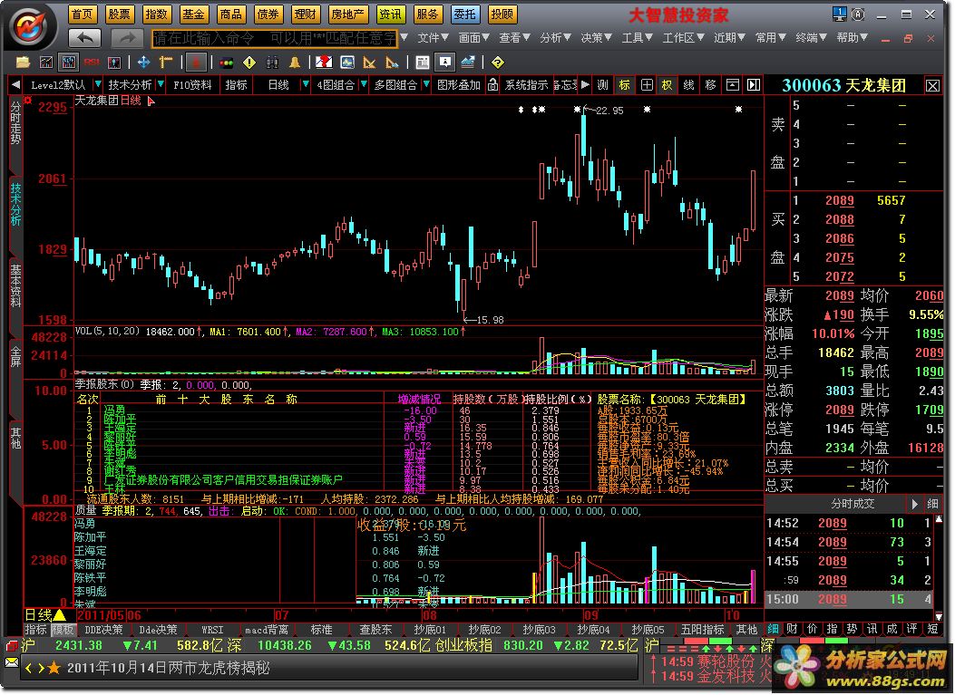
Task: Click the grid crosshair 田 icon
Action: pos(647,85)
